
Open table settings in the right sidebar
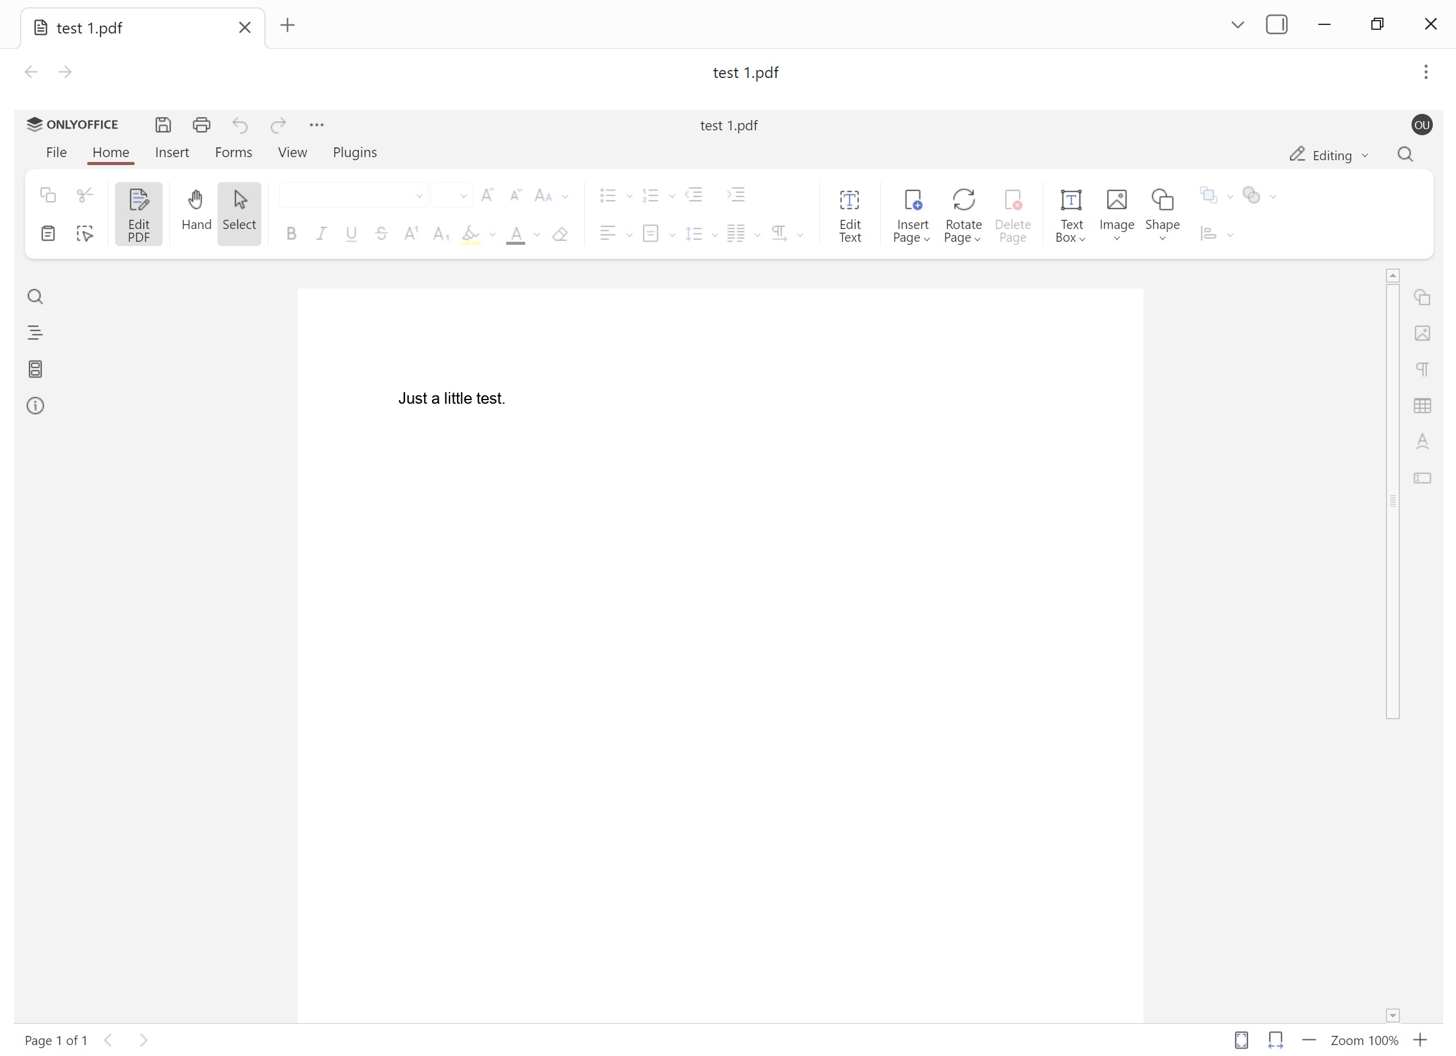click(1422, 406)
